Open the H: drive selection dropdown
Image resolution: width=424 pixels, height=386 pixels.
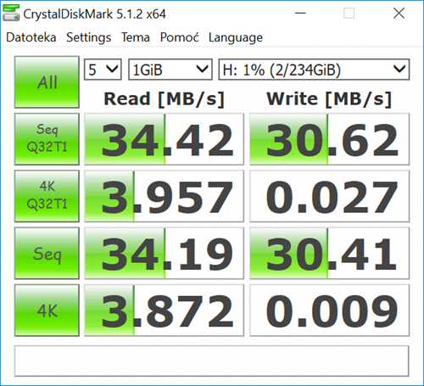(314, 70)
